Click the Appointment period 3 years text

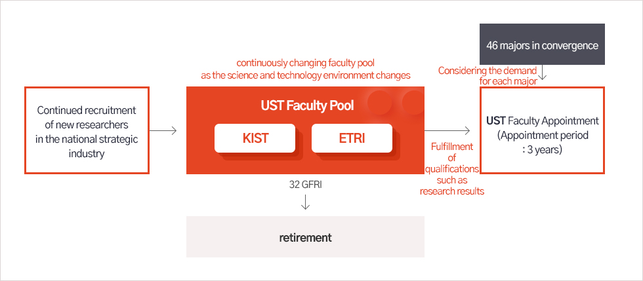pyautogui.click(x=542, y=143)
